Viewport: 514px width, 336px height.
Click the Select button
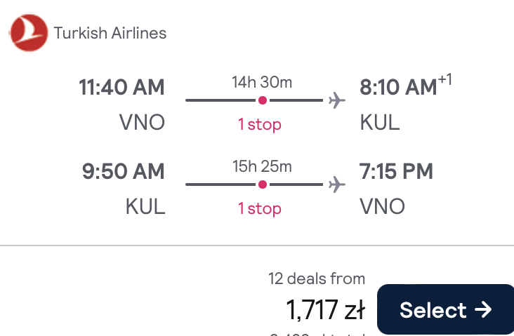445,309
